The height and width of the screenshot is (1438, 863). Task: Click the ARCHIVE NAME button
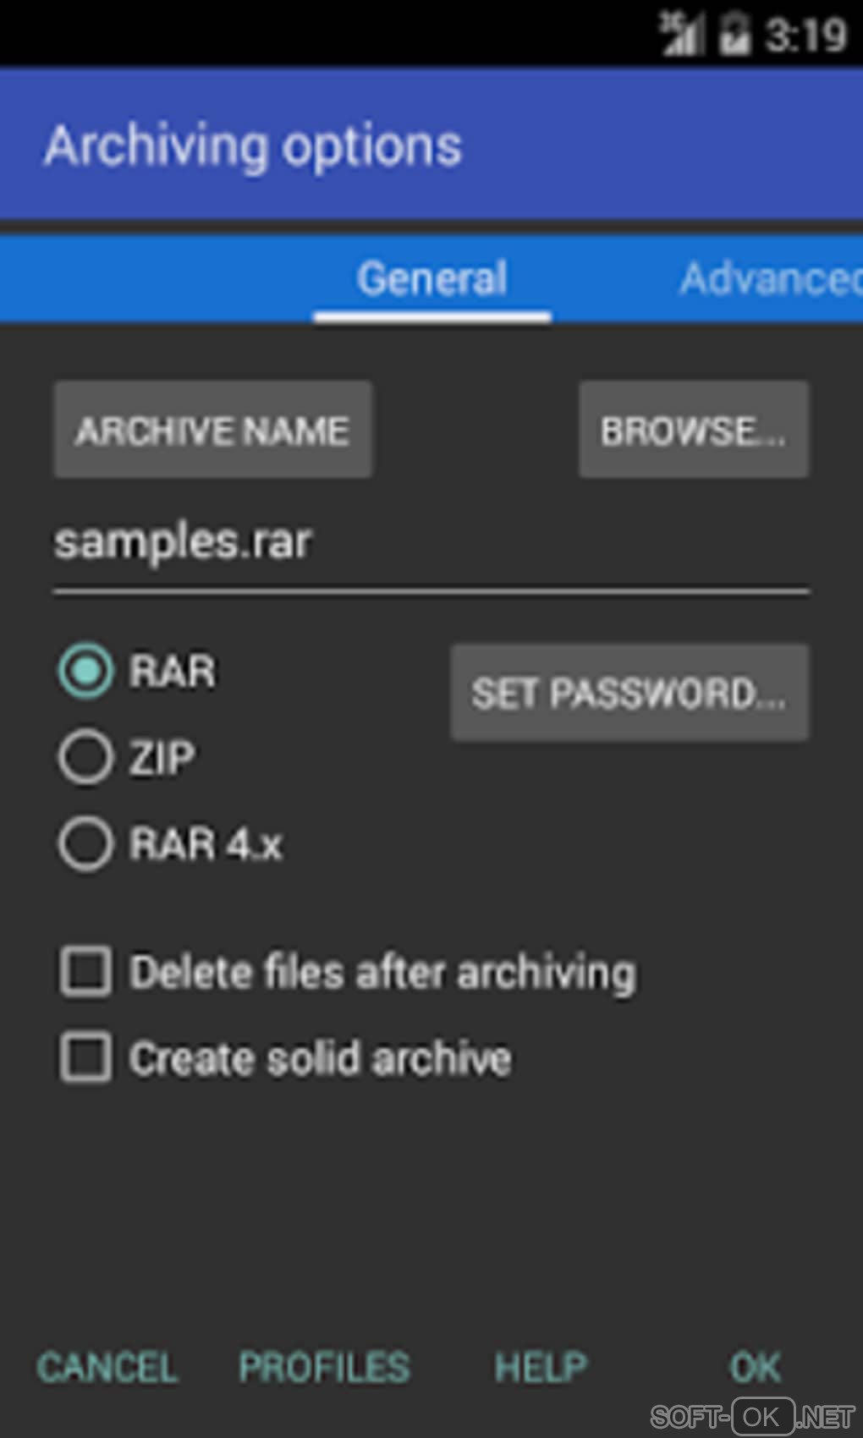pyautogui.click(x=213, y=430)
